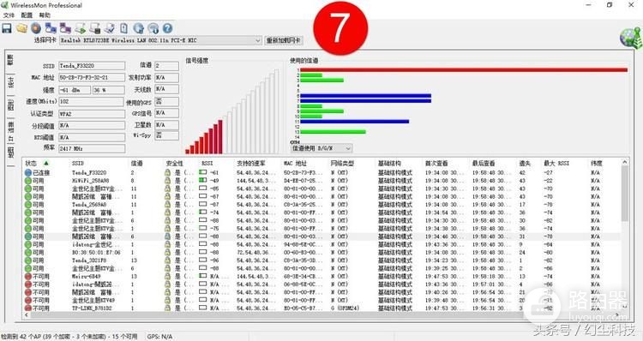Open the 配置 menu

coord(27,15)
